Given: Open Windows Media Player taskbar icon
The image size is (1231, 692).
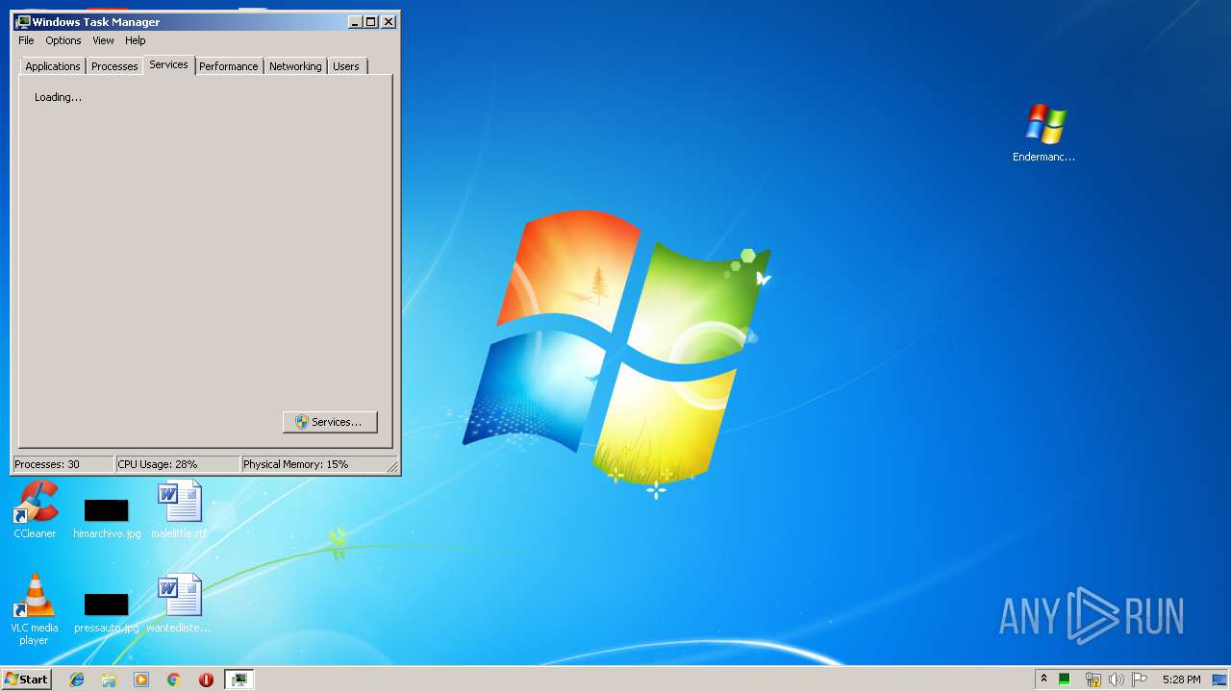Looking at the screenshot, I should [x=141, y=680].
